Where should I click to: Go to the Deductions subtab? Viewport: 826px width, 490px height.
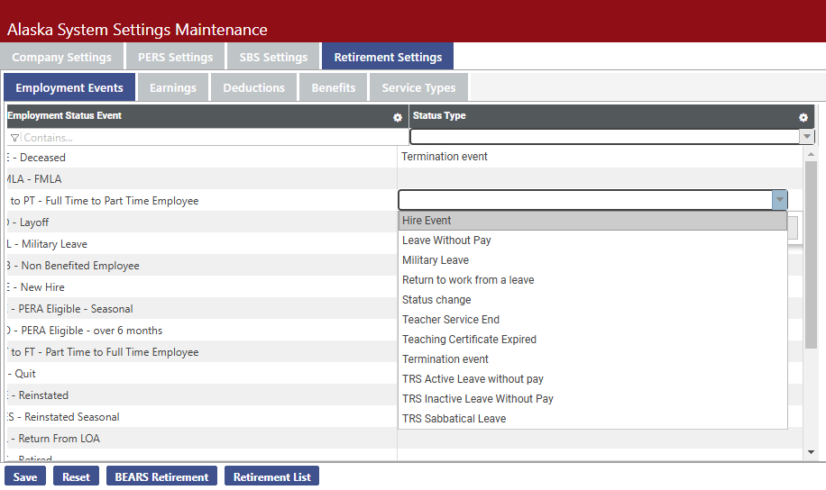(254, 87)
